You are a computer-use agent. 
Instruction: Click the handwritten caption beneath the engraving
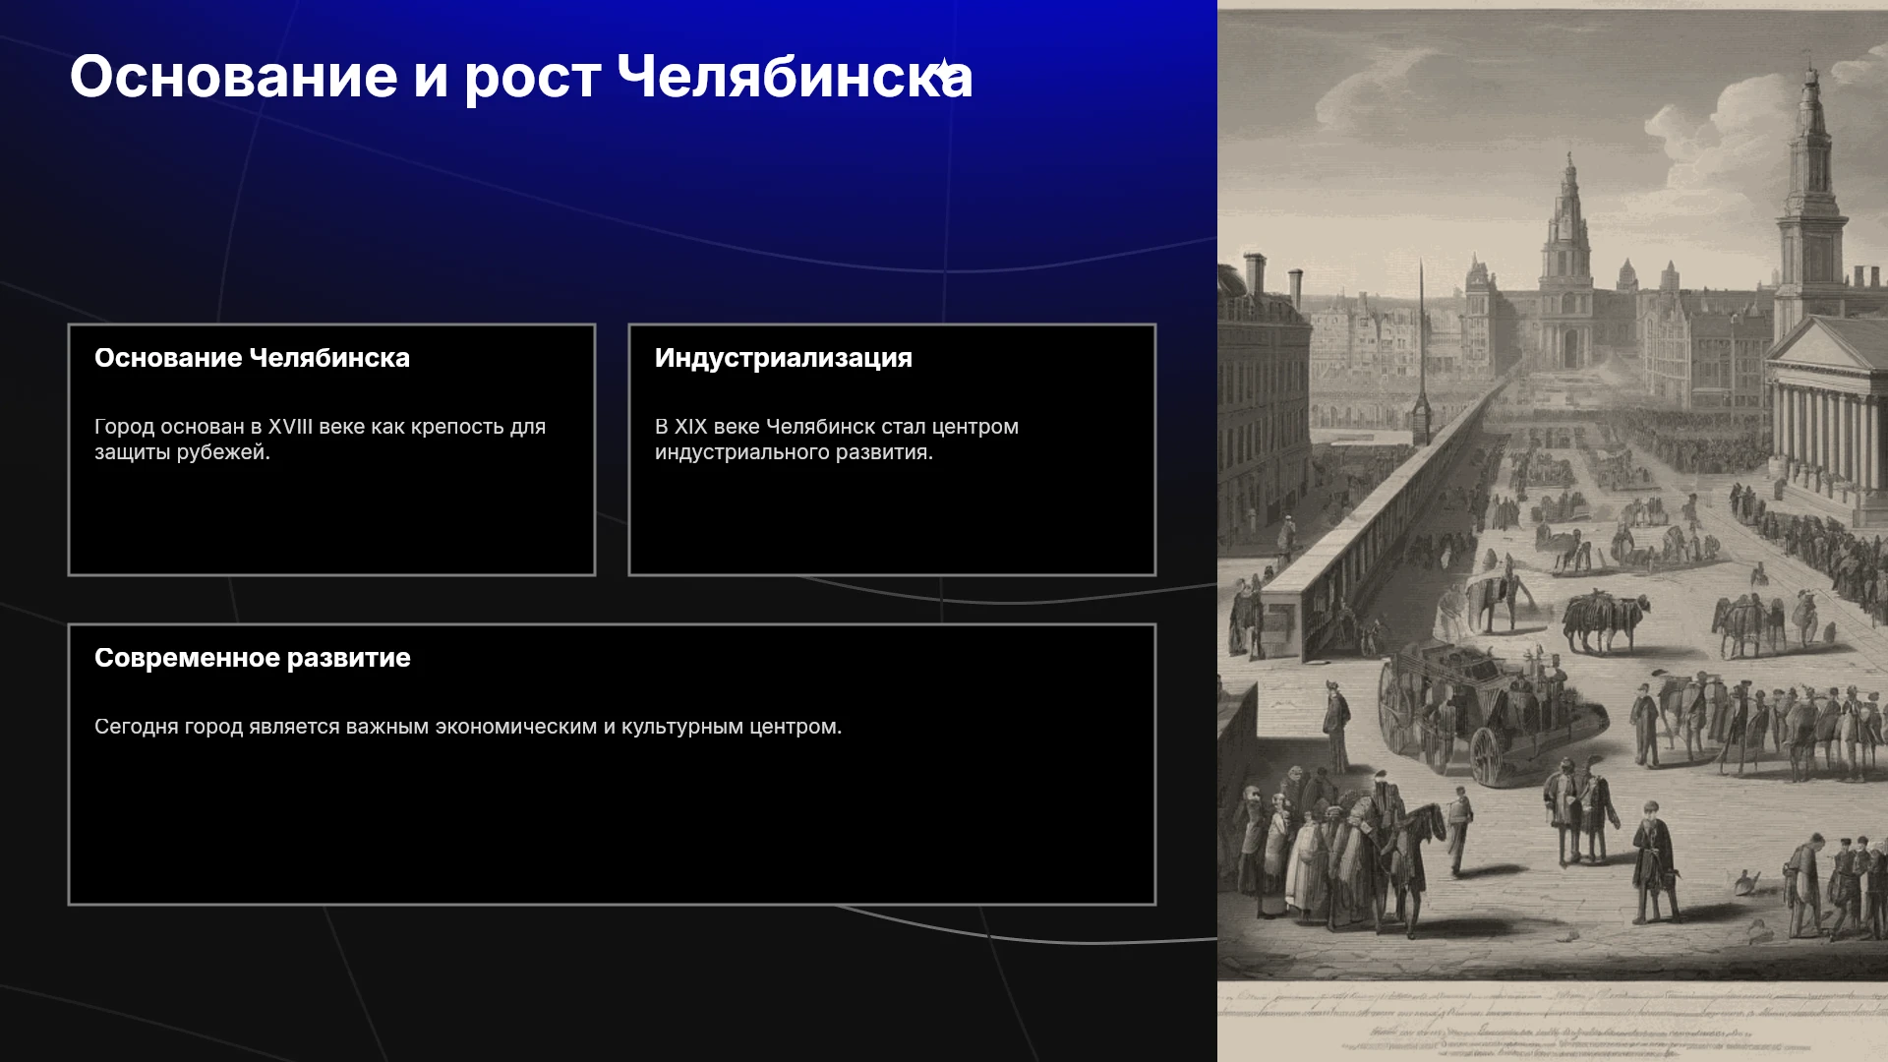point(1553,1018)
